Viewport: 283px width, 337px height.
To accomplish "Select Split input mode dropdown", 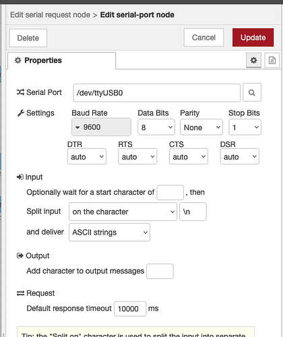I will (x=123, y=212).
